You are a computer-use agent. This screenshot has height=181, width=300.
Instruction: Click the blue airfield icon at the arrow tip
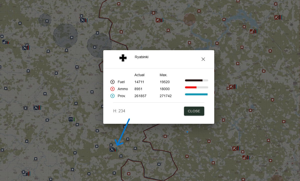tap(112, 150)
